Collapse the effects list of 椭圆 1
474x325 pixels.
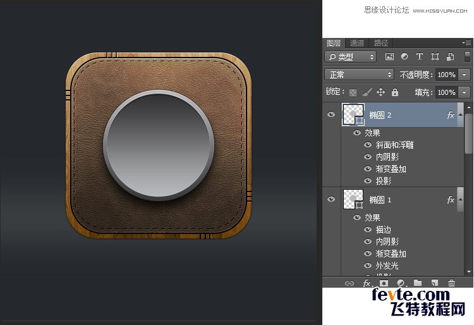pos(460,200)
